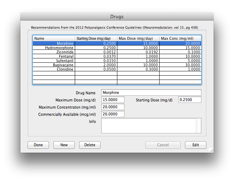Focus the Maximum Dose (mg/d) field
The image size is (234, 181).
(113, 100)
